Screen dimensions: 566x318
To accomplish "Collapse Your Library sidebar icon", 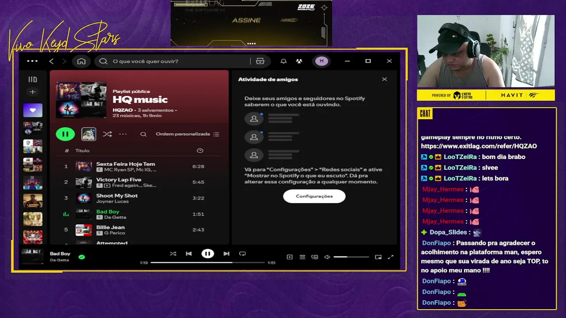I will click(x=33, y=79).
